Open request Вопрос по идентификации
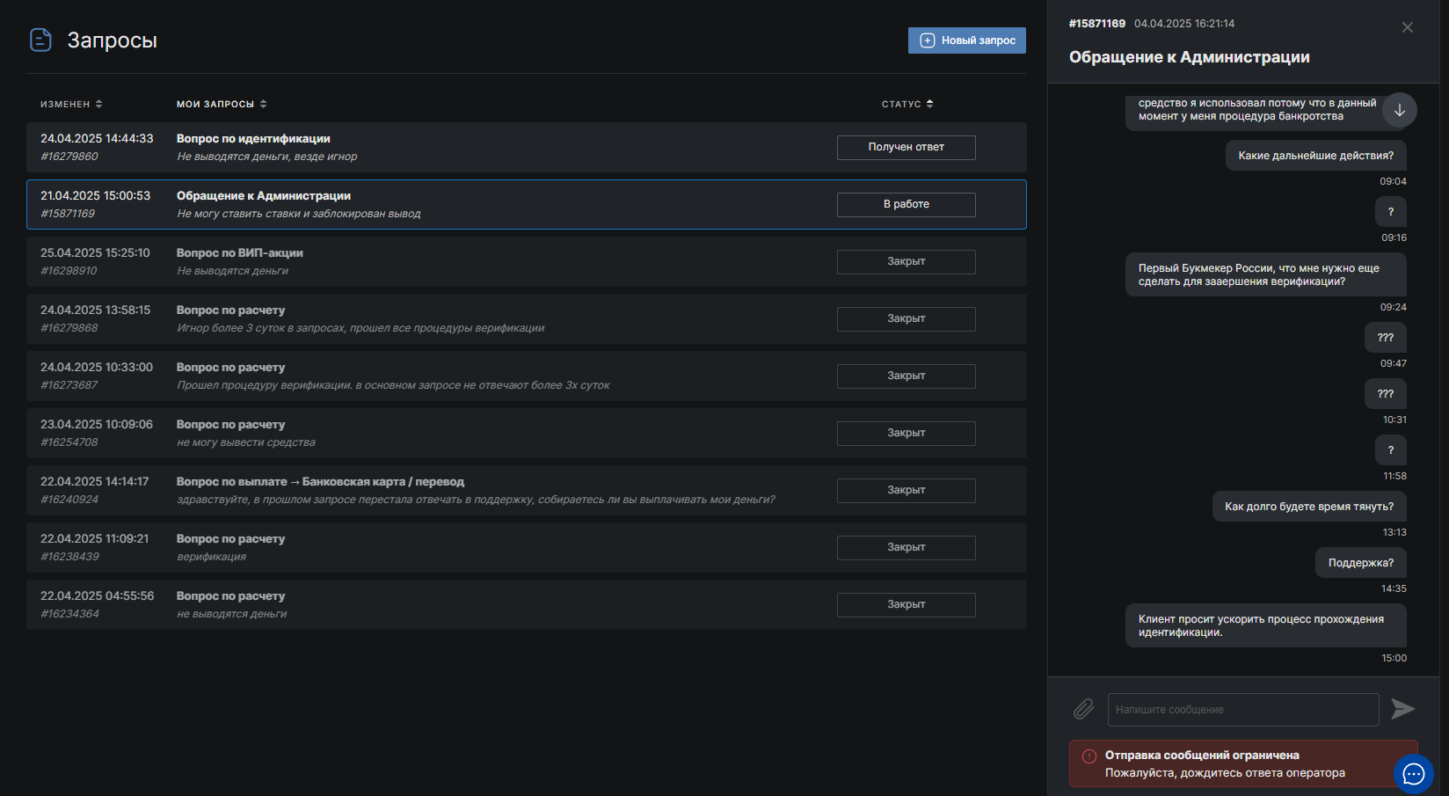Screen dimensions: 1449x796 point(253,139)
